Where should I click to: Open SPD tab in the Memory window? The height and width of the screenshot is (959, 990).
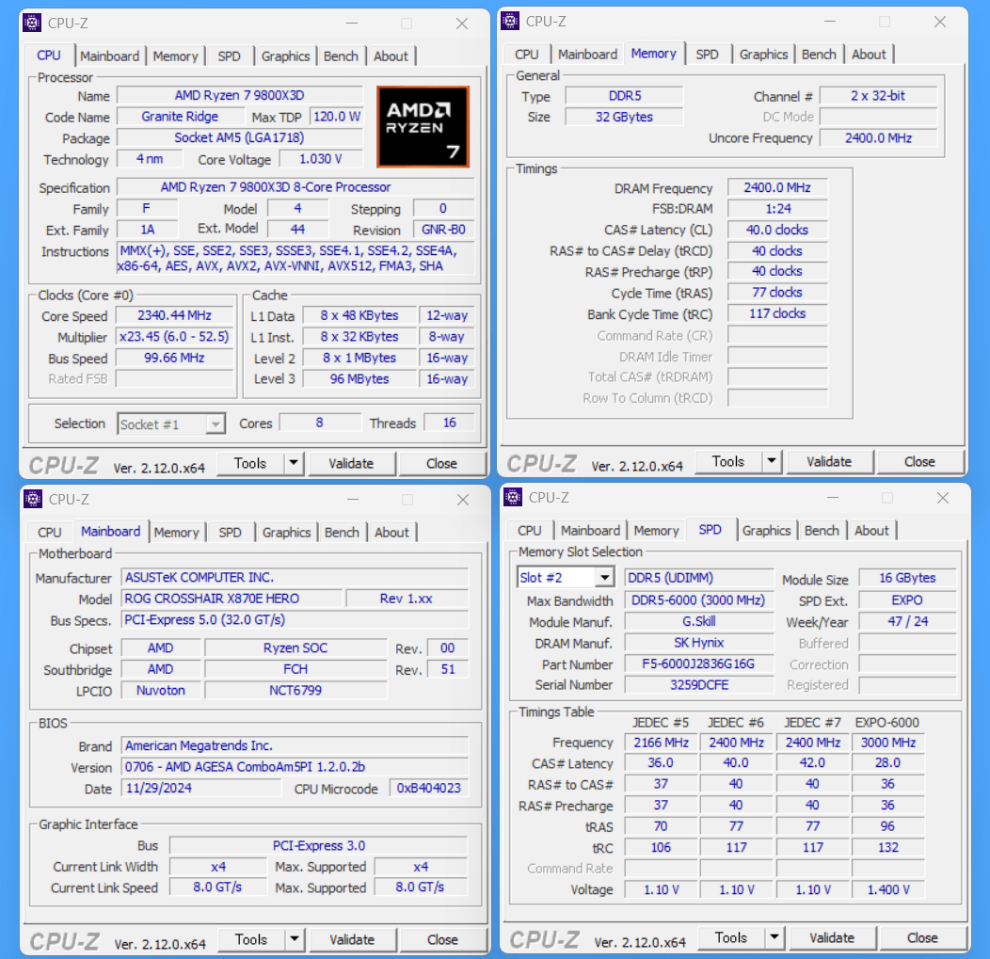tap(707, 54)
